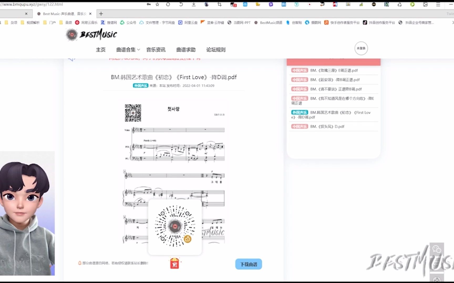The width and height of the screenshot is (454, 283).
Task: Click 中国声乐 tag beside 《钗头凤》
Action: point(300,127)
